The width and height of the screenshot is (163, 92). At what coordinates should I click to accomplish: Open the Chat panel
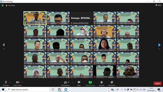tap(79, 84)
